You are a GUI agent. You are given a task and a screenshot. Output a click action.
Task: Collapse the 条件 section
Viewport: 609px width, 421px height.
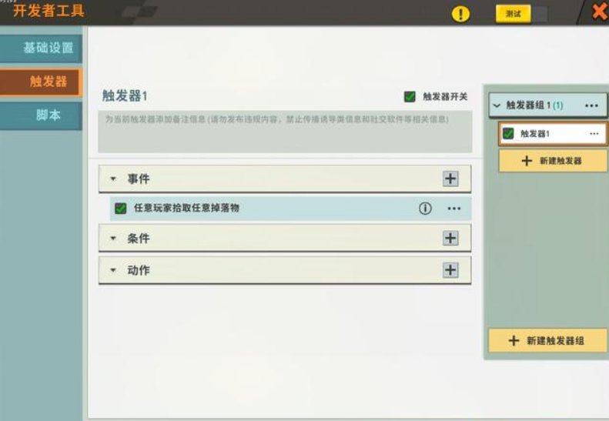(x=113, y=239)
